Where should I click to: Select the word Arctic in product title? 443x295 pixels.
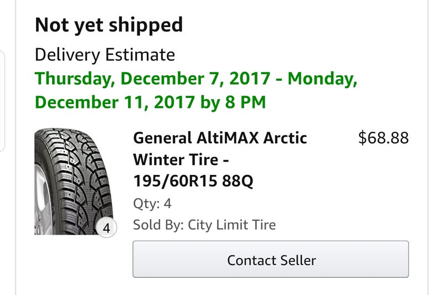coord(285,138)
